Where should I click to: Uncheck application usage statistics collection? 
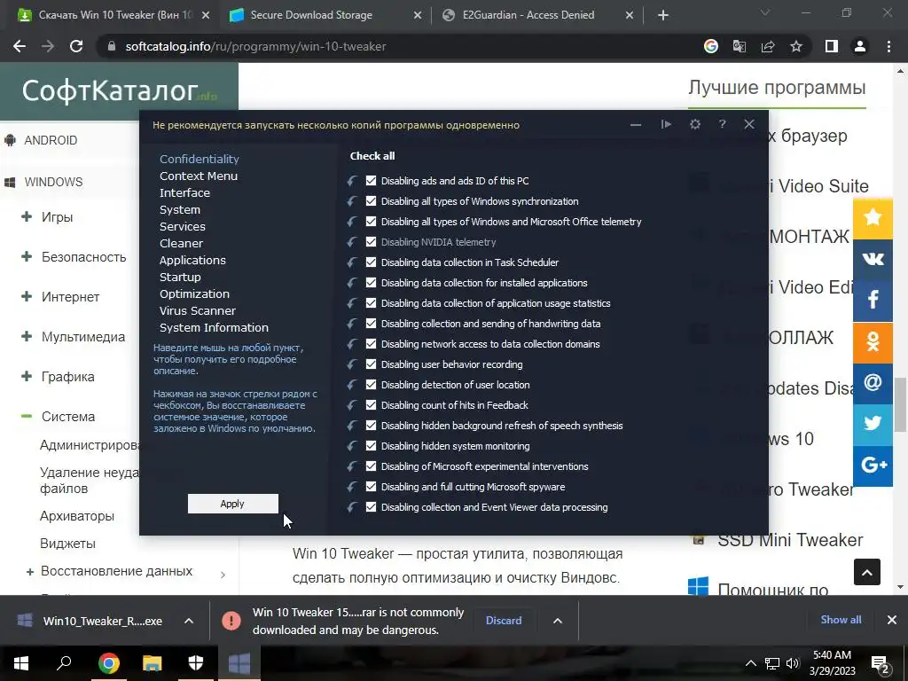point(372,303)
